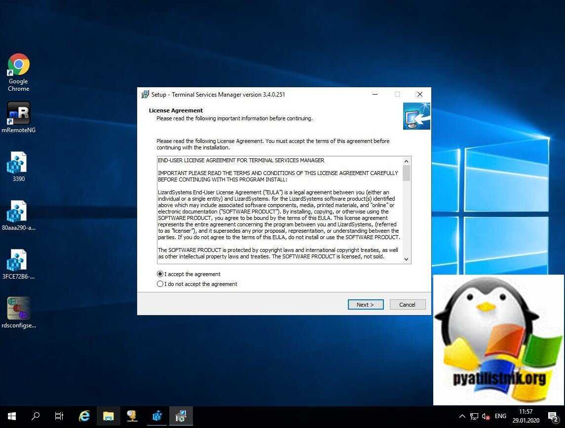Launch the mRemoteNG desktop icon
The height and width of the screenshot is (428, 565).
pyautogui.click(x=18, y=114)
